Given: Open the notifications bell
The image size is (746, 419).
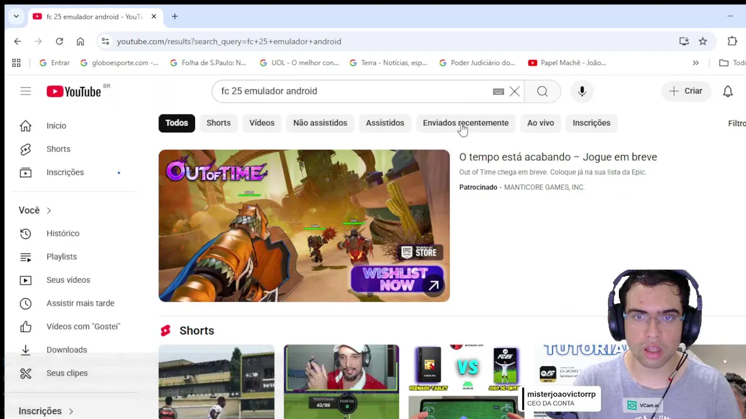Looking at the screenshot, I should coord(728,91).
